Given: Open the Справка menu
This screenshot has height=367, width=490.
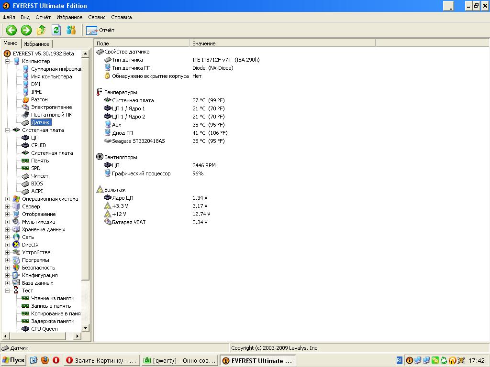Looking at the screenshot, I should click(122, 17).
